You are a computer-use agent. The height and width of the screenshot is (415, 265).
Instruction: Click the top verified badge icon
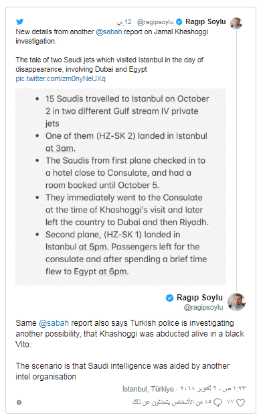[x=179, y=21]
